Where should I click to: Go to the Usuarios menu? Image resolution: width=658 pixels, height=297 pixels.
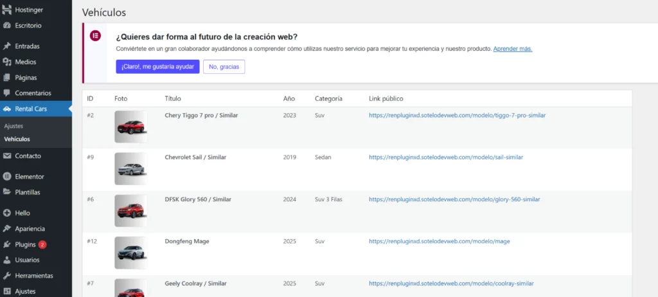point(27,260)
